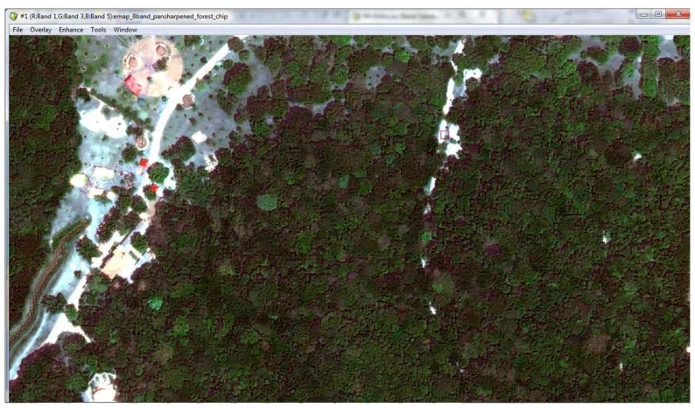
Task: Open the File menu
Action: [x=18, y=30]
